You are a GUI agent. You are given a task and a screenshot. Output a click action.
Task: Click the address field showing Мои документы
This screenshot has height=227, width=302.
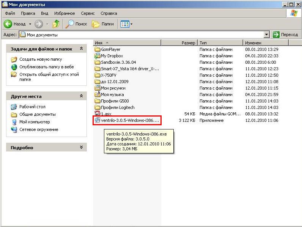pyautogui.click(x=144, y=35)
